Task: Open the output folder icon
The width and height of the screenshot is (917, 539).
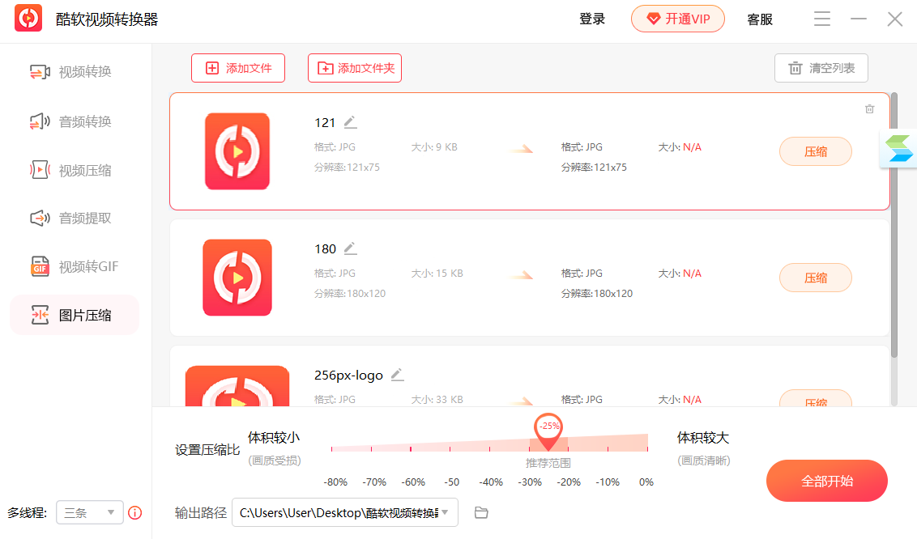Action: (480, 513)
